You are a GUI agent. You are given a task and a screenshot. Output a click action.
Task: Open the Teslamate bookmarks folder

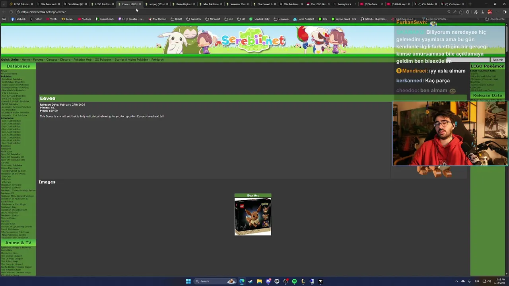pos(281,19)
